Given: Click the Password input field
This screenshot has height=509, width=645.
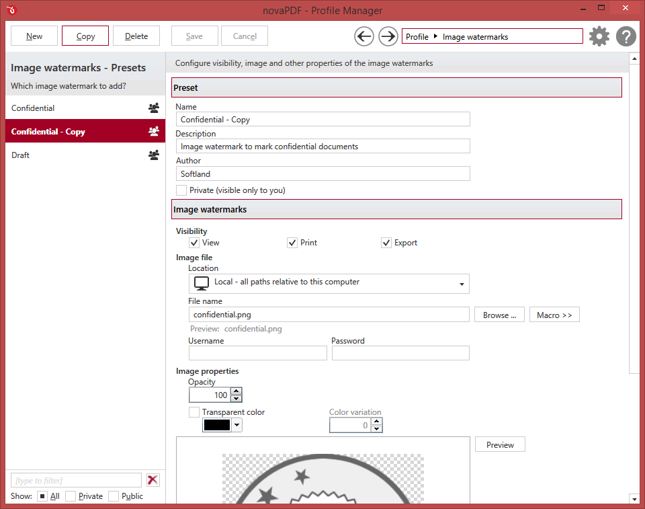Looking at the screenshot, I should coord(400,353).
